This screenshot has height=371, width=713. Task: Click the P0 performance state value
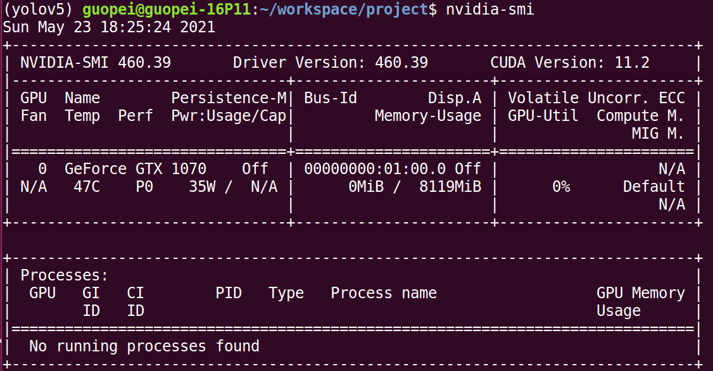144,186
